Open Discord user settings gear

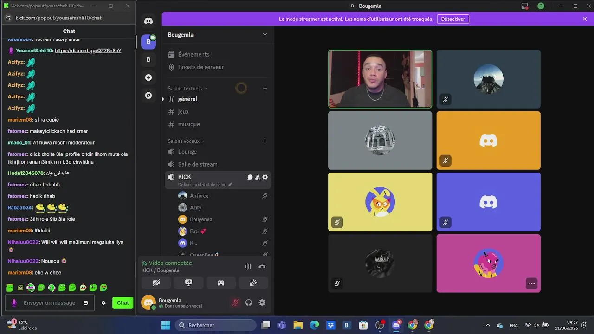point(262,302)
